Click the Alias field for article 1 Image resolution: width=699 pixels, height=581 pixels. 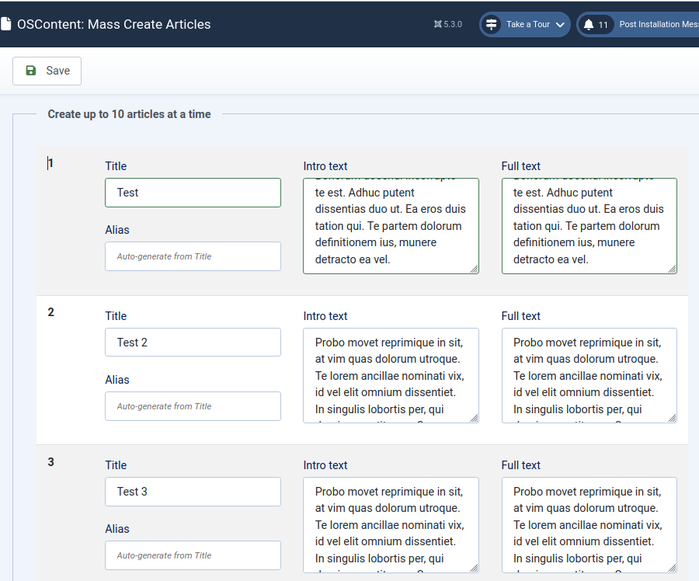point(193,256)
